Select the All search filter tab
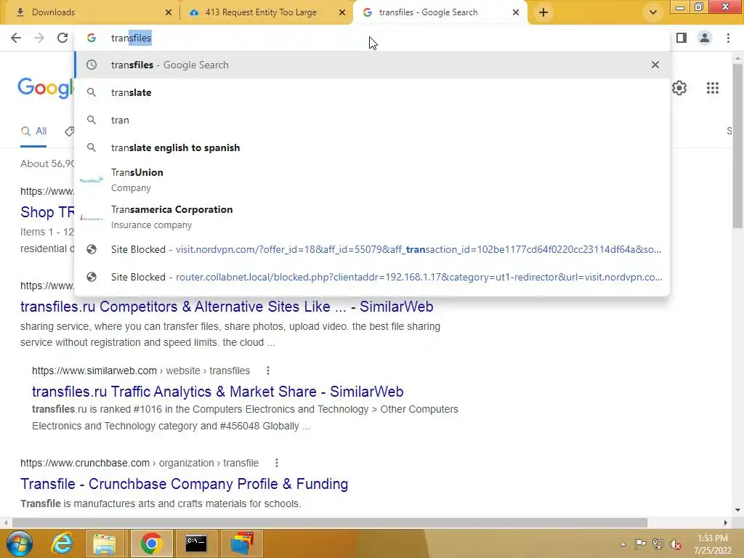 tap(33, 132)
